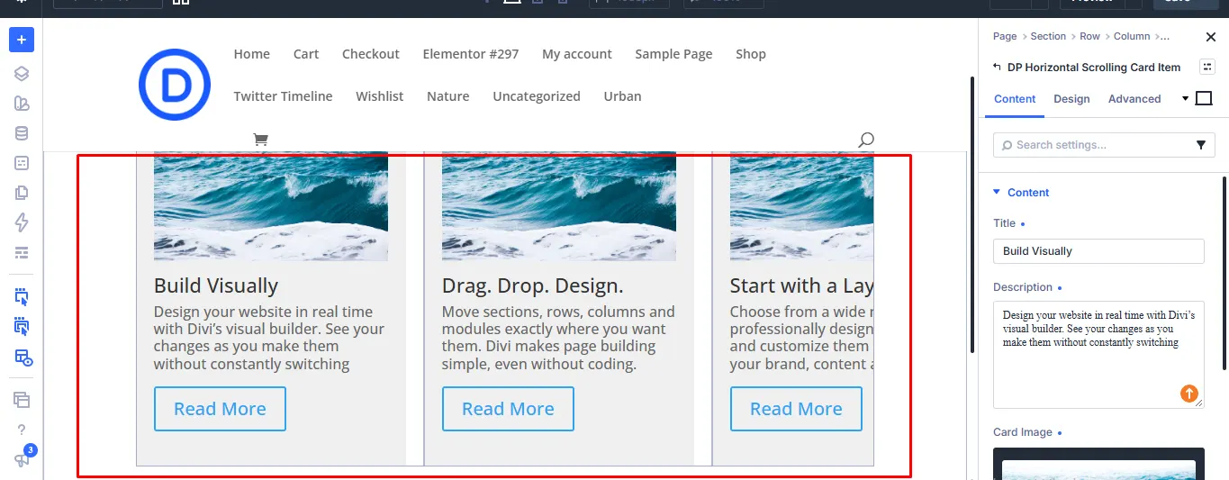
Task: Click Page in the breadcrumb
Action: pyautogui.click(x=1005, y=37)
